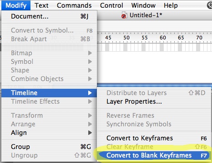
Task: Select Convert to Blank Keyframes
Action: 154,155
